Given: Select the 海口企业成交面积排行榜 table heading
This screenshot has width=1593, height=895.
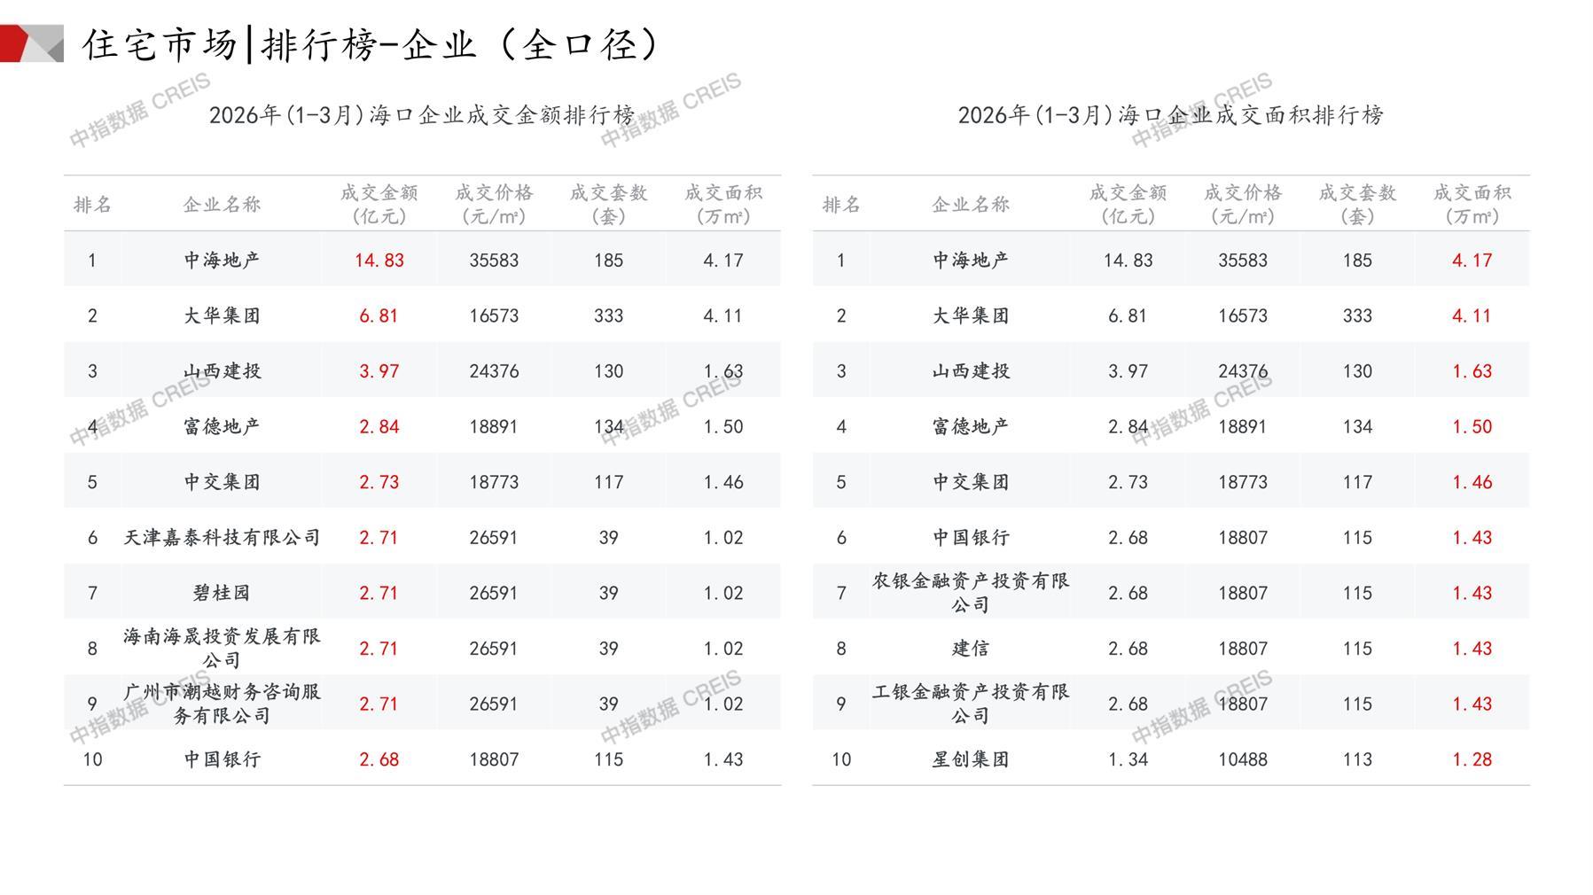Looking at the screenshot, I should point(1170,115).
